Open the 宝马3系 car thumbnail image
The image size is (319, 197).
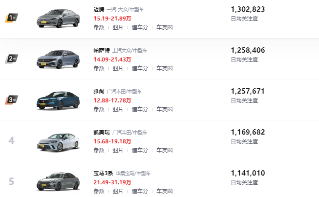click(58, 181)
